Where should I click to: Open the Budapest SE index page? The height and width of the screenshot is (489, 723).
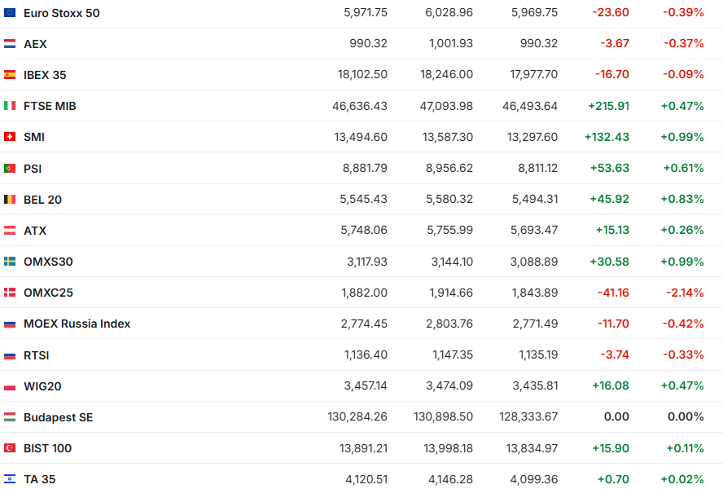click(58, 417)
